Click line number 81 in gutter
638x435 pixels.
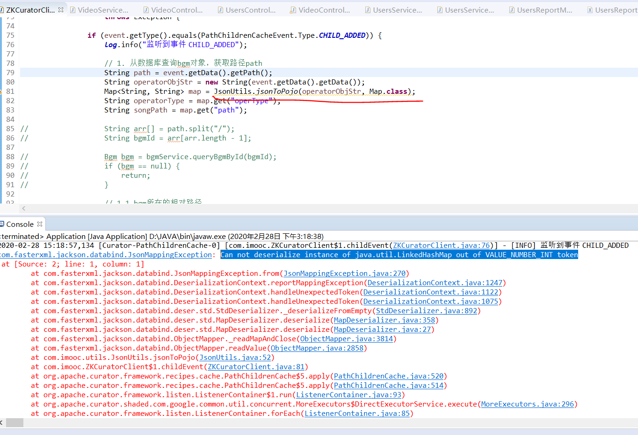(10, 91)
